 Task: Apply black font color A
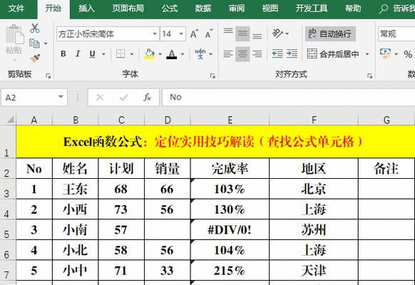tap(172, 54)
